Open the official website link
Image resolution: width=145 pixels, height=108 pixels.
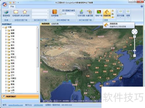coord(16,105)
